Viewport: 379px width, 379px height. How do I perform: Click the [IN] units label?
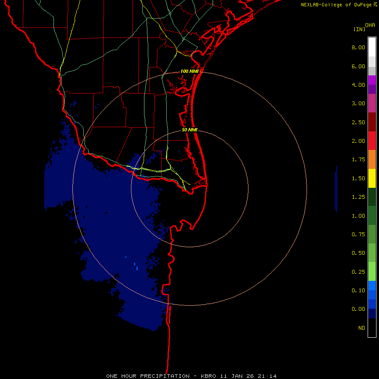point(359,29)
